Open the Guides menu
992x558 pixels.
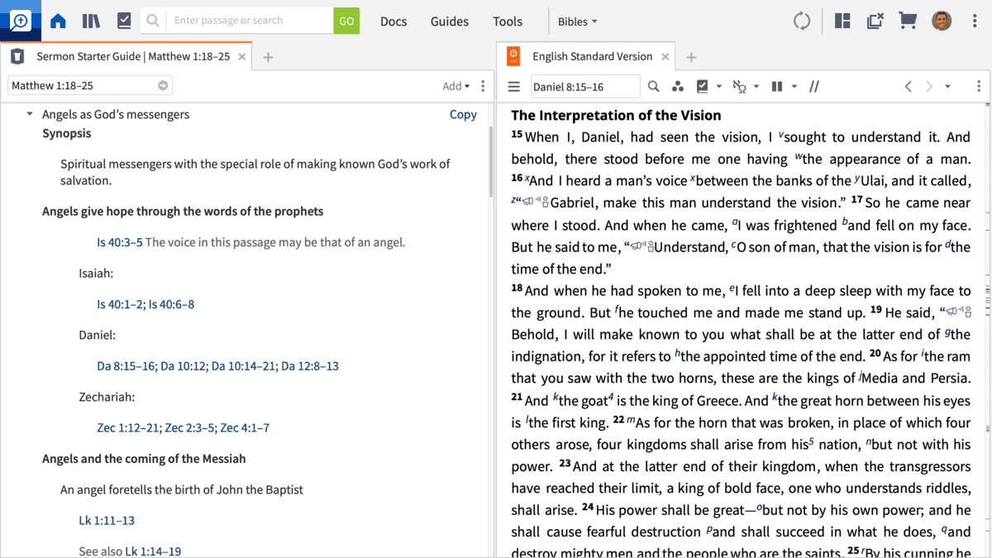449,21
